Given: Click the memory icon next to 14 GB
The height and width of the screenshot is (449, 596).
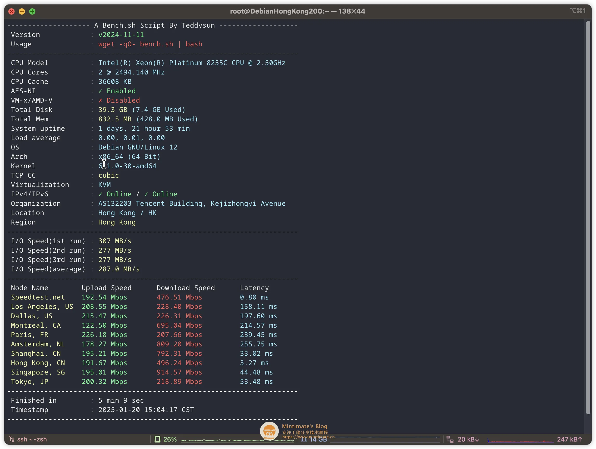Looking at the screenshot, I should tap(304, 439).
